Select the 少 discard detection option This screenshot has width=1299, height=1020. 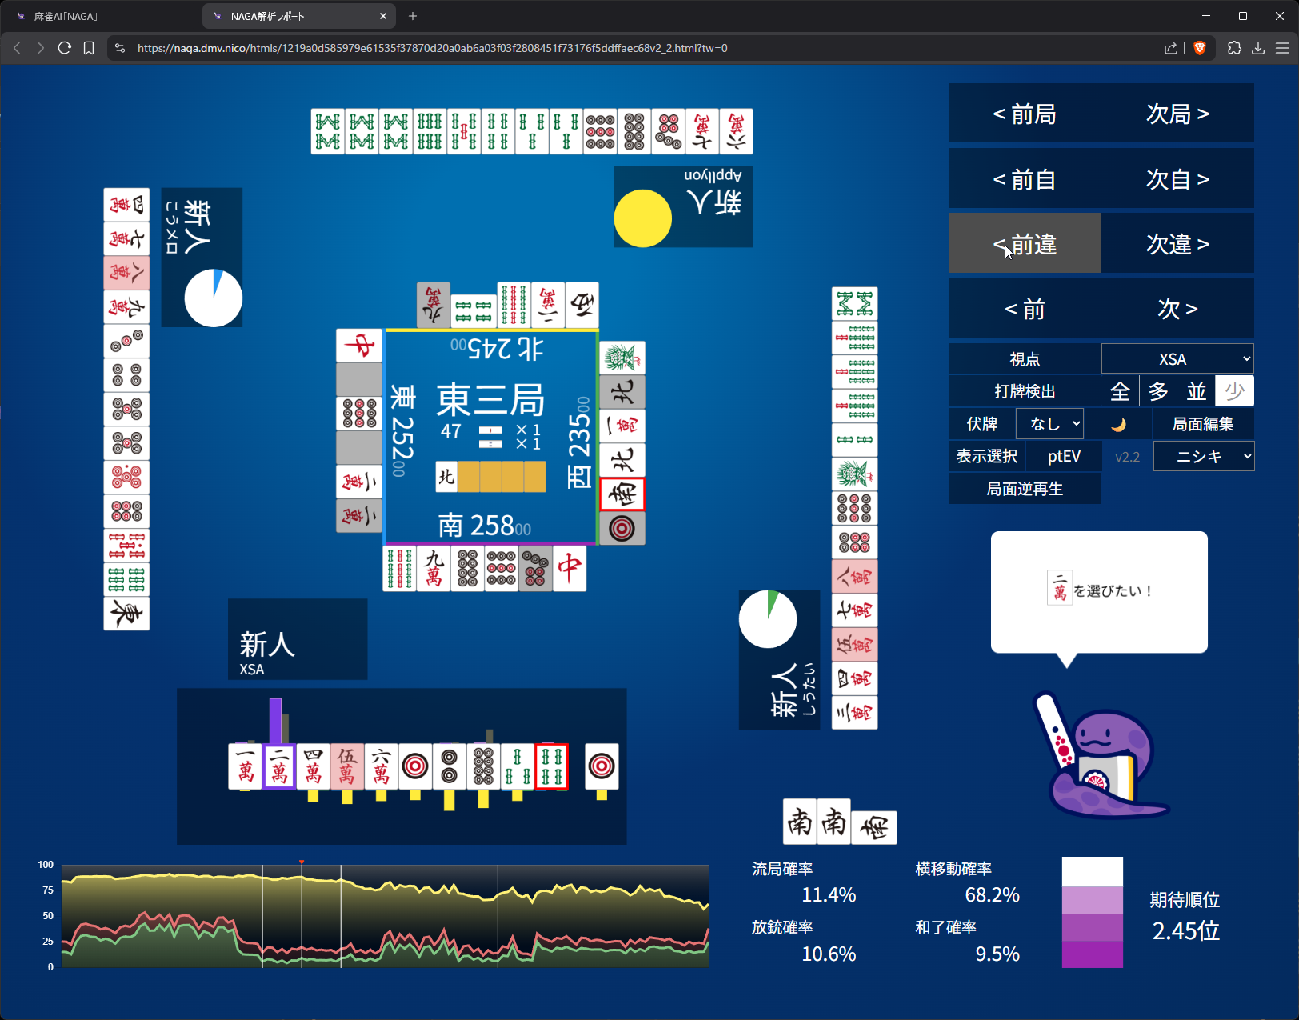(1234, 391)
